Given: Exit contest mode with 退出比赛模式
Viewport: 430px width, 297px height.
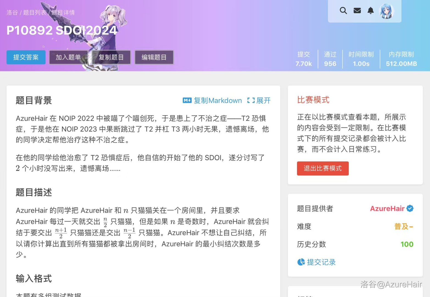Looking at the screenshot, I should [x=323, y=168].
